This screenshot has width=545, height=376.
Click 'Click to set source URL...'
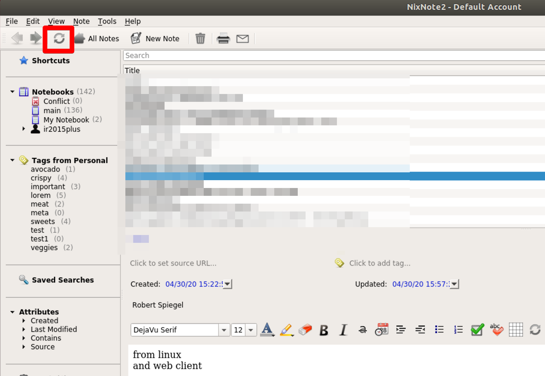(173, 263)
